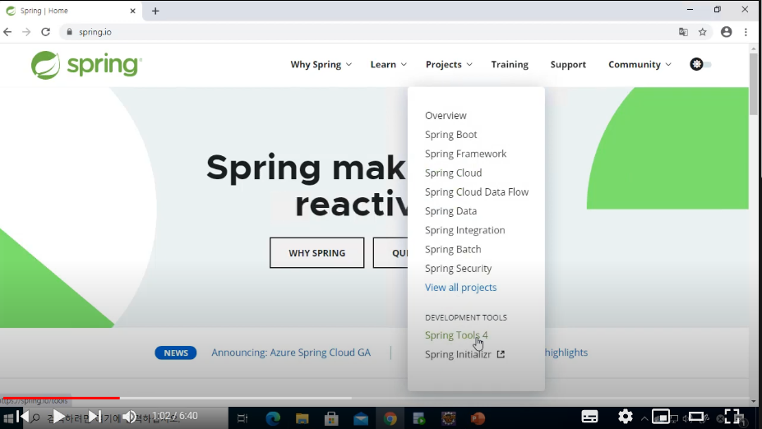
Task: Open File Explorer from taskbar
Action: 302,418
